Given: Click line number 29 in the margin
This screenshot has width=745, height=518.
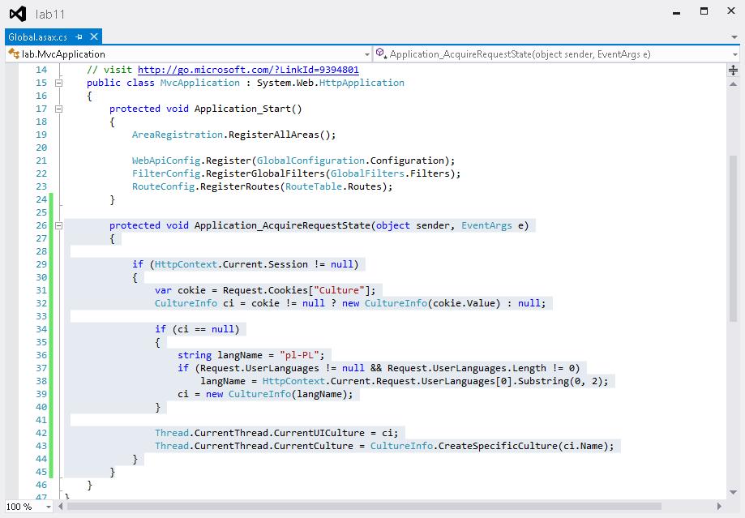Looking at the screenshot, I should tap(41, 264).
